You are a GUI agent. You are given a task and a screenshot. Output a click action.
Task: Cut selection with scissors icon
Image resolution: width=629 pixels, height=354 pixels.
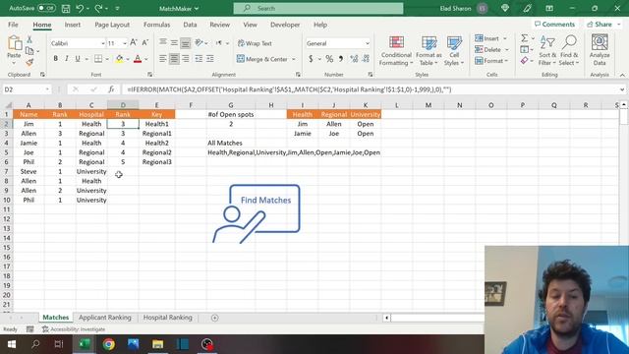pos(29,39)
